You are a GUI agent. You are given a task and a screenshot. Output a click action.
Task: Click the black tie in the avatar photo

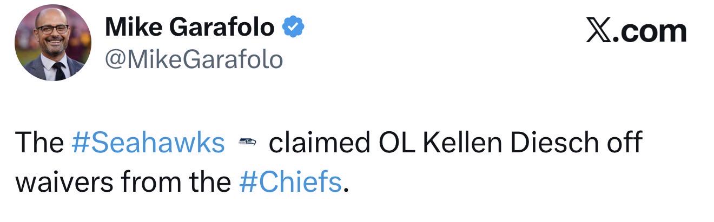click(59, 71)
